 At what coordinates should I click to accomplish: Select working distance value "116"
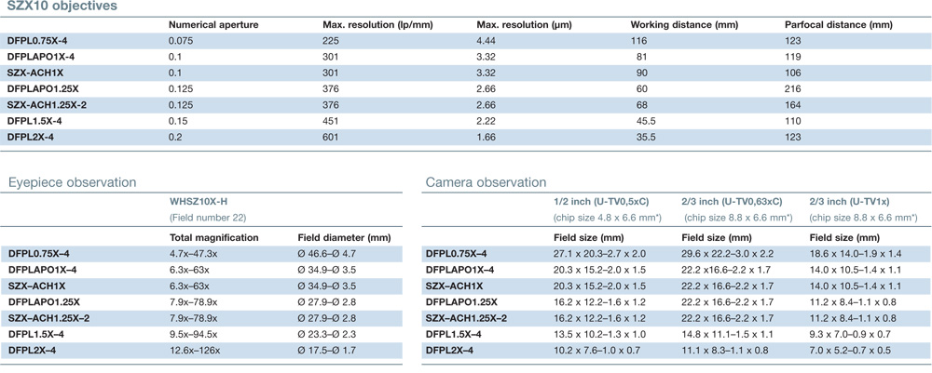point(638,41)
